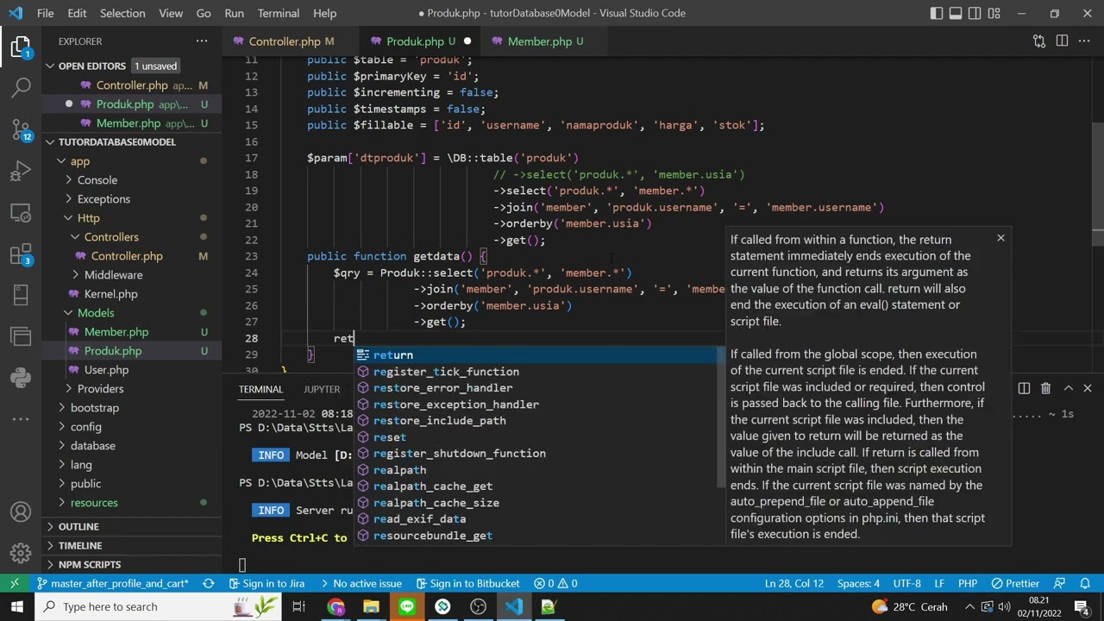Kill terminal with trash icon

[1045, 389]
